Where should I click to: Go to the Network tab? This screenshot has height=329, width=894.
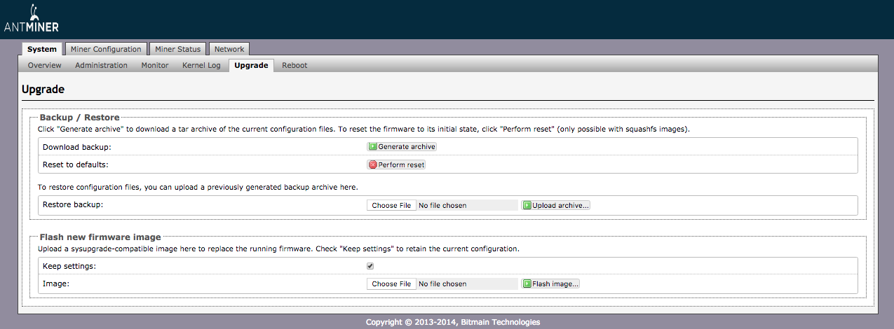point(229,49)
